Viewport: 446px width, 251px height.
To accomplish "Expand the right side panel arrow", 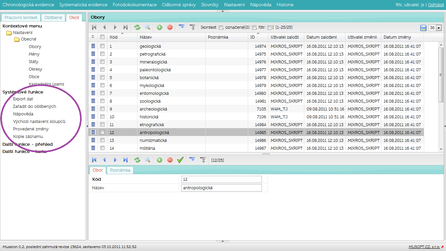I will pyautogui.click(x=445, y=125).
